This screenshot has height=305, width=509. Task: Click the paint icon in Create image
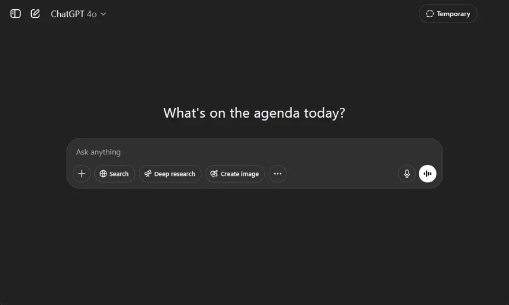214,174
